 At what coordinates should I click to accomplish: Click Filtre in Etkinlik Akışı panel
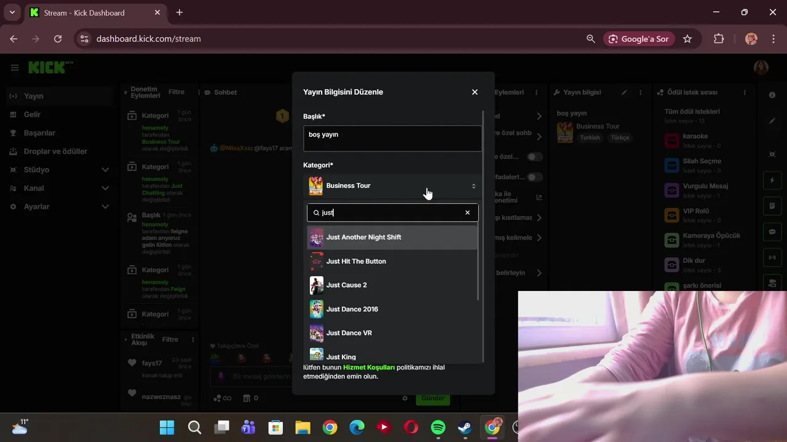click(x=170, y=339)
